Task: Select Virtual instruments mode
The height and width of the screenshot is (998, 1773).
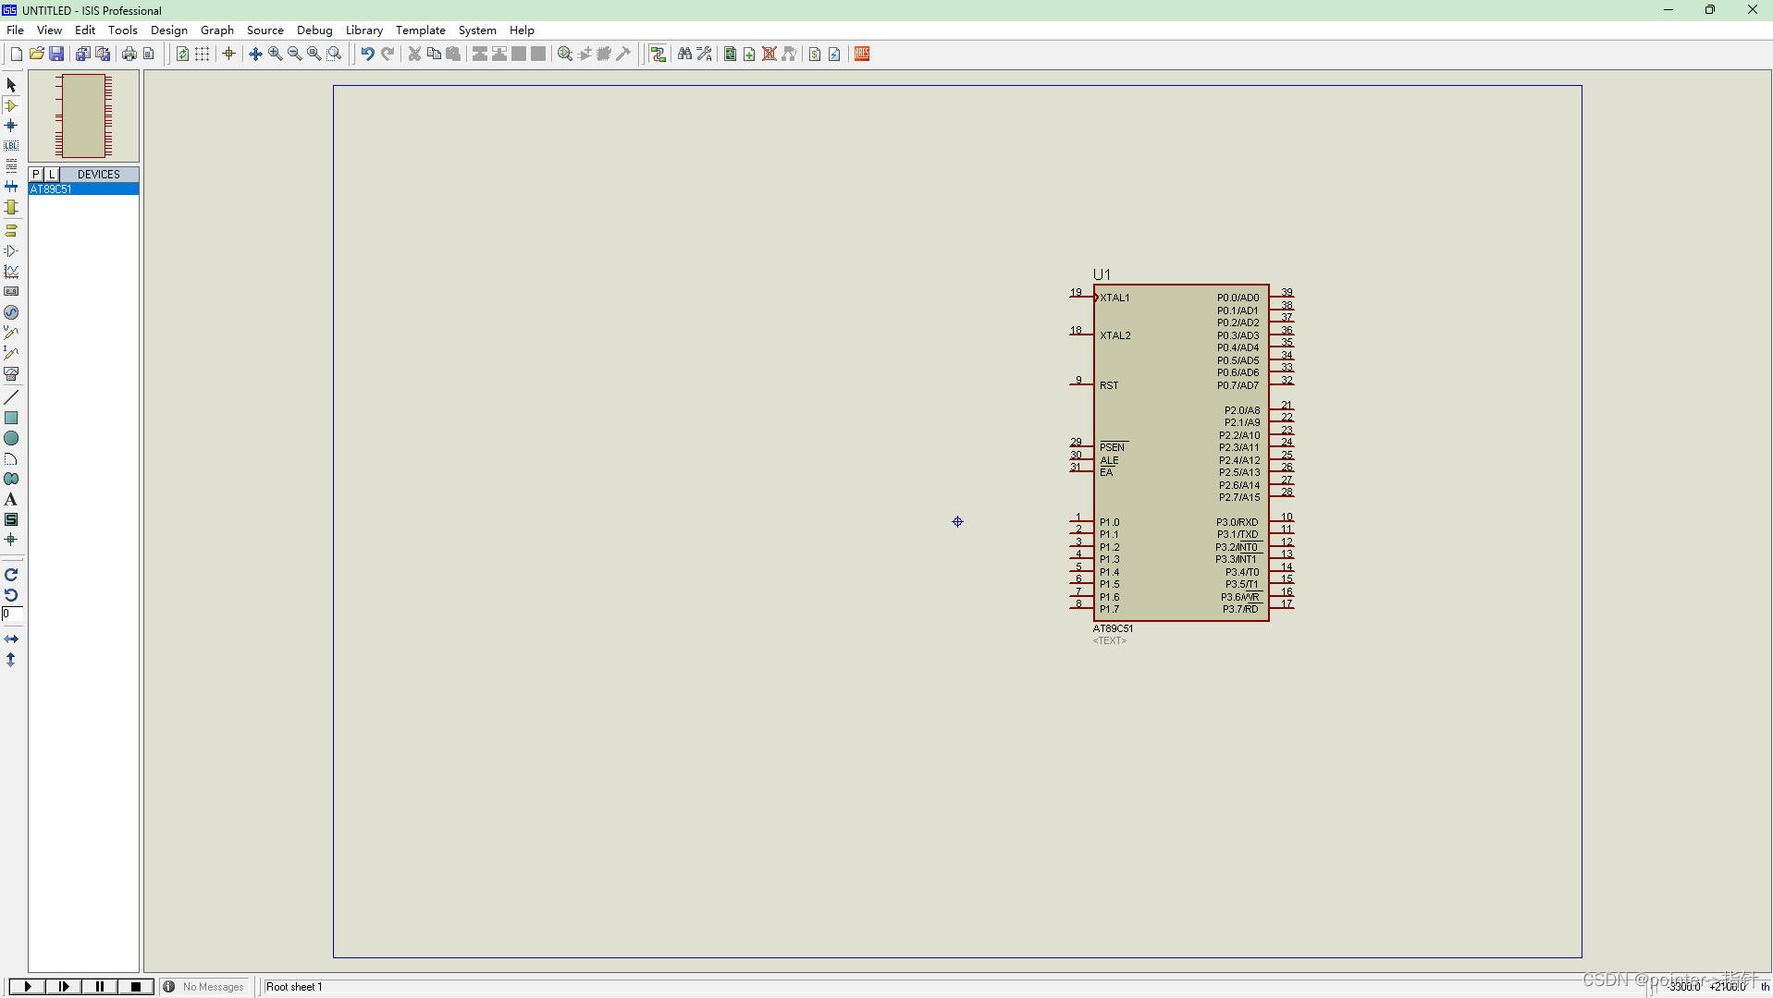Action: click(11, 373)
